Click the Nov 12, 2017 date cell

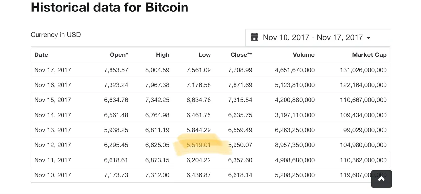[x=53, y=145]
